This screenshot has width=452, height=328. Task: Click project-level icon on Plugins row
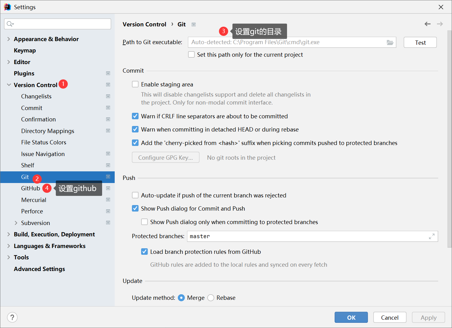pos(108,73)
